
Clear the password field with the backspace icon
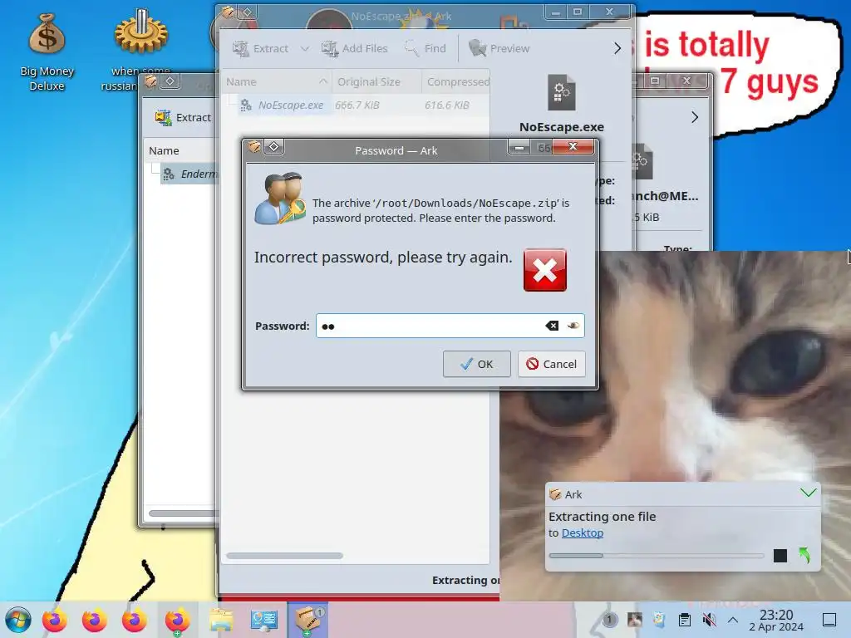[x=552, y=326]
